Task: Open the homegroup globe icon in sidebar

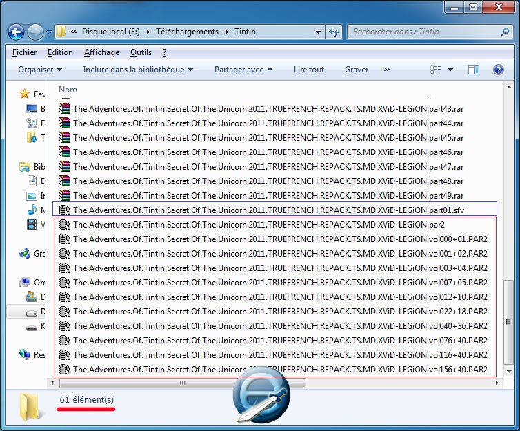Action: pos(25,254)
